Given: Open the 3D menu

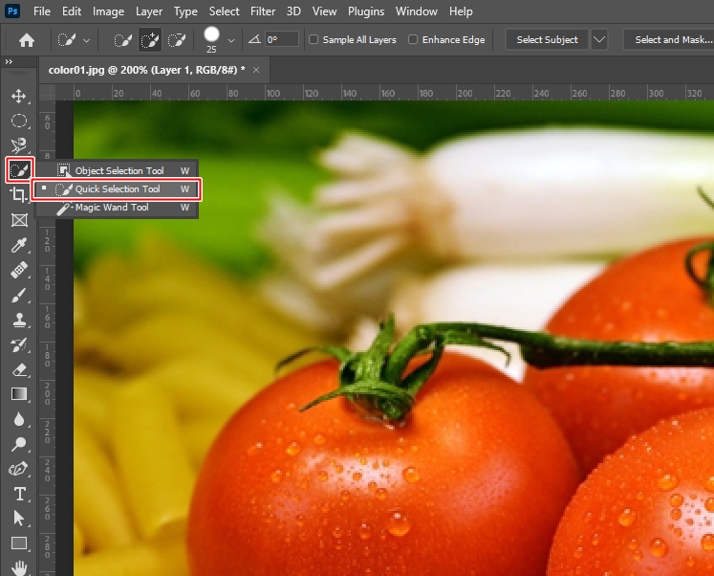Looking at the screenshot, I should coord(293,11).
